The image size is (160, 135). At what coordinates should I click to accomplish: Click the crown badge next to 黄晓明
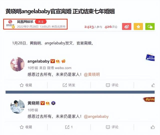tap(48, 103)
